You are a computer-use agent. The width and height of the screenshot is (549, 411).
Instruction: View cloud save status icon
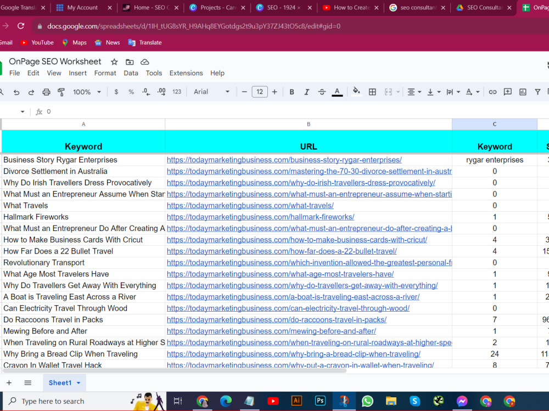[144, 62]
